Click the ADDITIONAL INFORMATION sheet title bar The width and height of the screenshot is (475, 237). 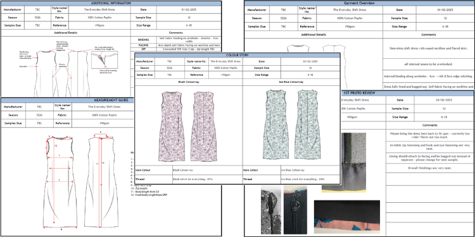[x=111, y=3]
